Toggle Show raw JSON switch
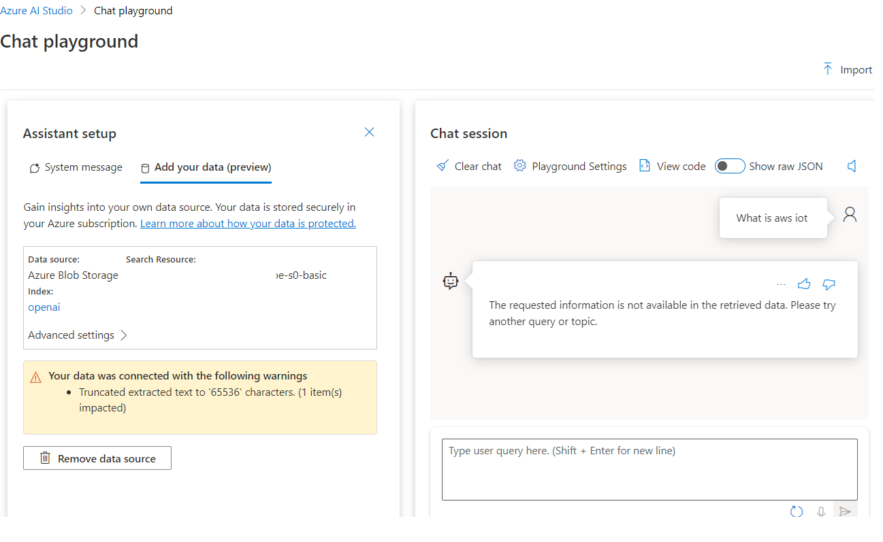 pyautogui.click(x=730, y=166)
